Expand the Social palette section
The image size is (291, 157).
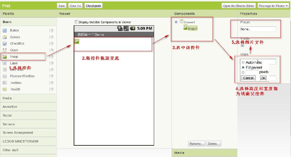tap(28, 115)
